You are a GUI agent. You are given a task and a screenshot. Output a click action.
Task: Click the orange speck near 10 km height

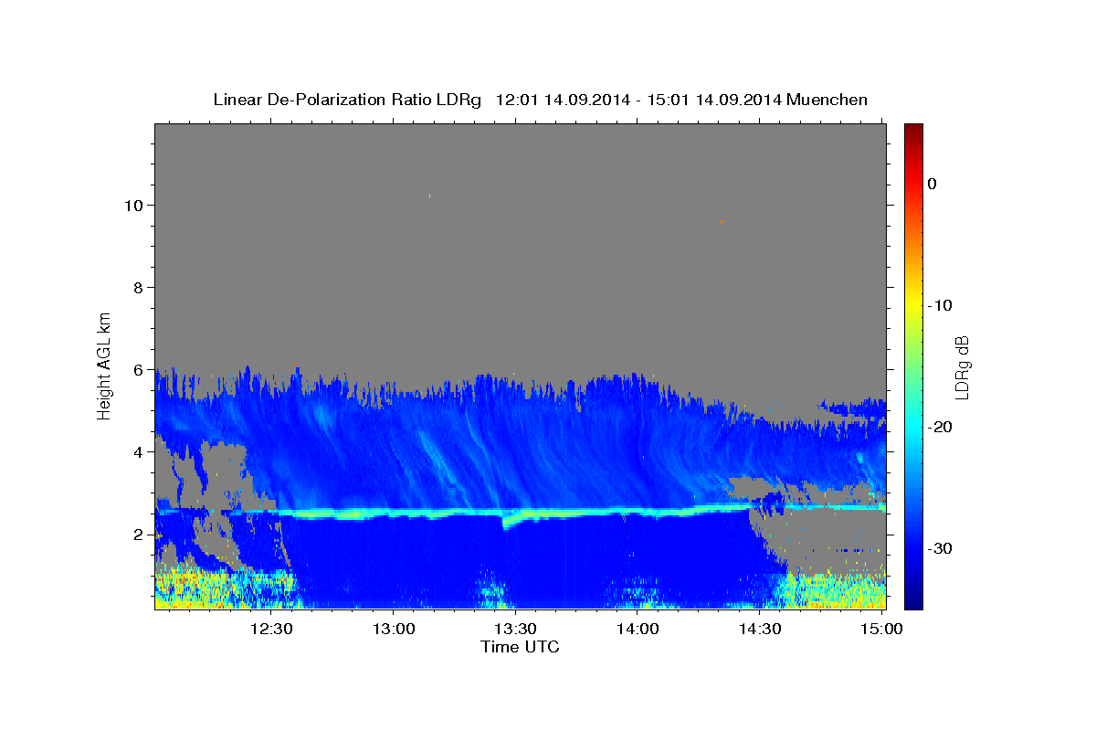click(428, 195)
